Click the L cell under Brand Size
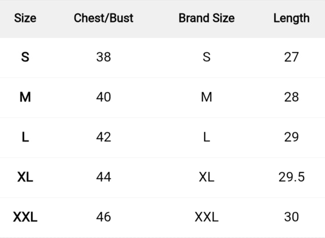Screen dimensions: 325x238 pos(207,137)
